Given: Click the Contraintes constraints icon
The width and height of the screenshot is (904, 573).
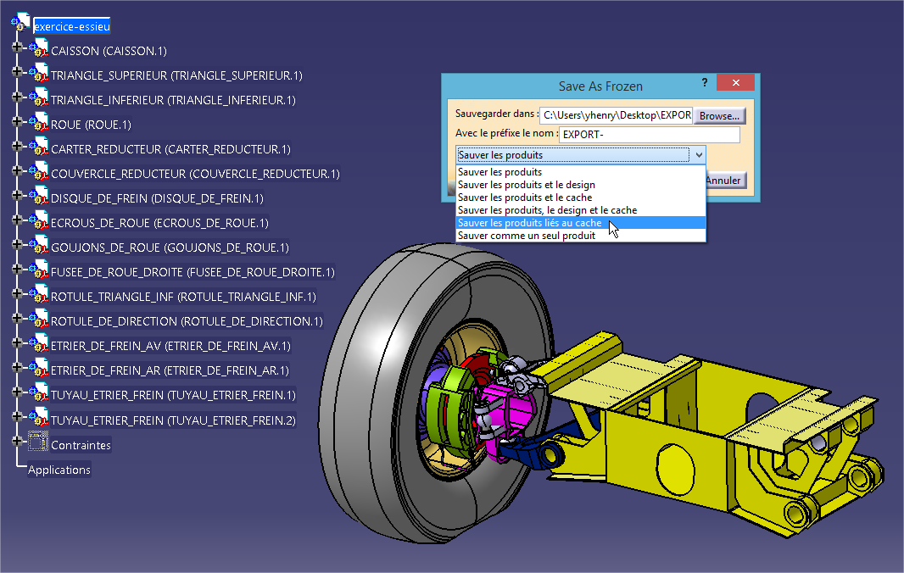Looking at the screenshot, I should point(38,442).
